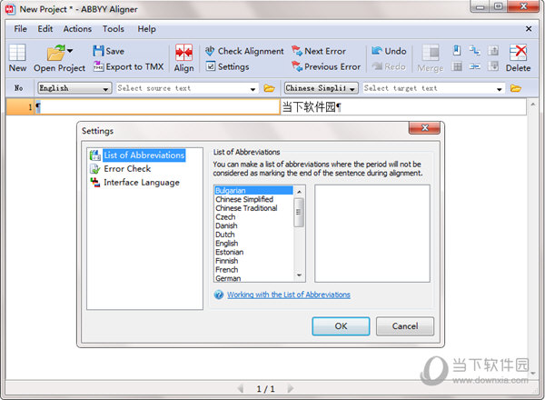Click the Undo button
Image resolution: width=545 pixels, height=400 pixels.
tap(389, 51)
